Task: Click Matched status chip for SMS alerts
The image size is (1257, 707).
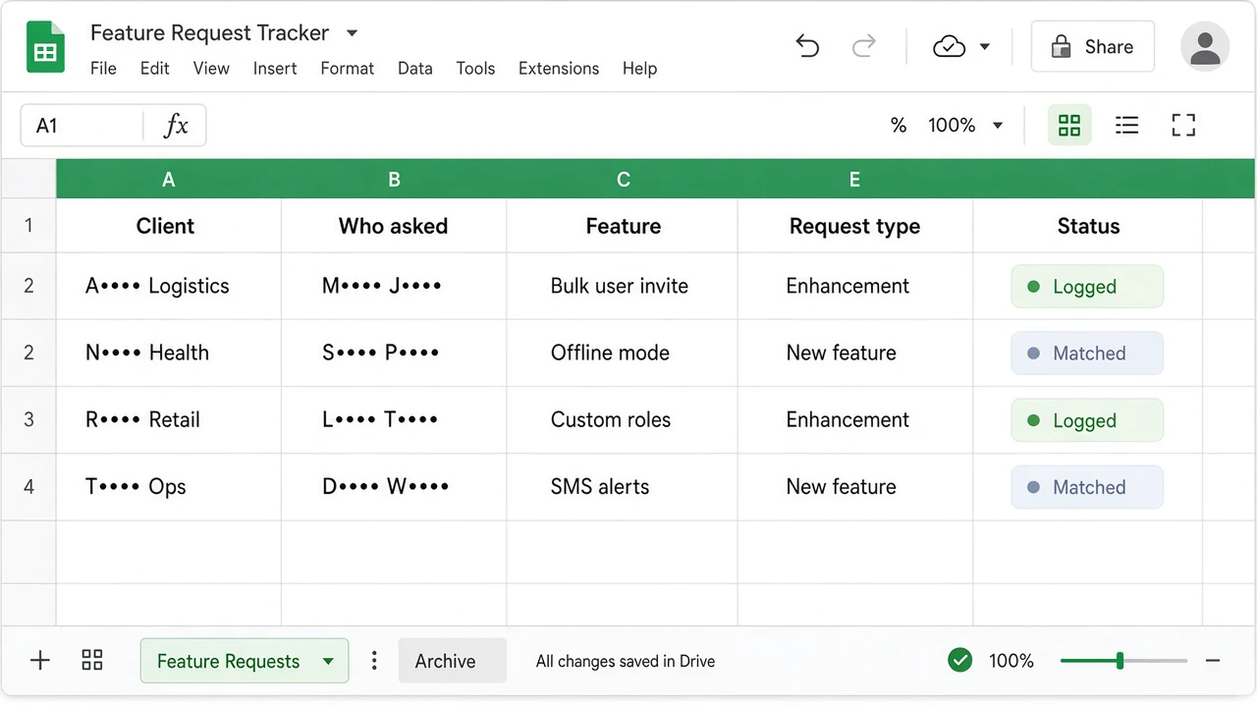Action: click(x=1087, y=487)
